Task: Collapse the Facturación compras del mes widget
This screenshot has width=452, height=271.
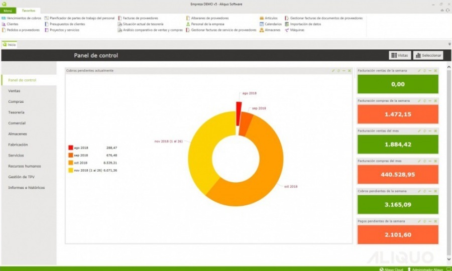Action: [x=430, y=161]
